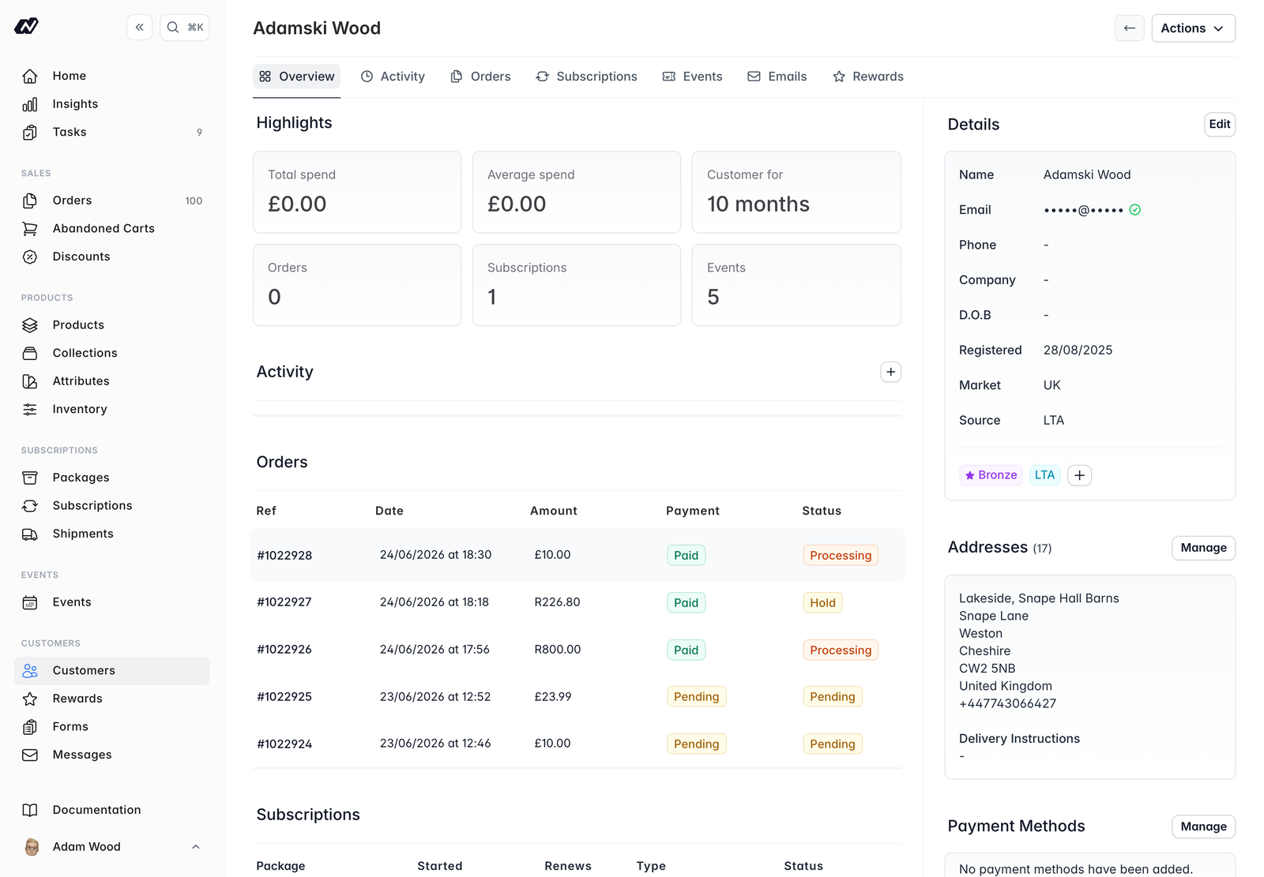The width and height of the screenshot is (1264, 877).
Task: Click Adam Wood avatar thumbnail
Action: point(32,847)
